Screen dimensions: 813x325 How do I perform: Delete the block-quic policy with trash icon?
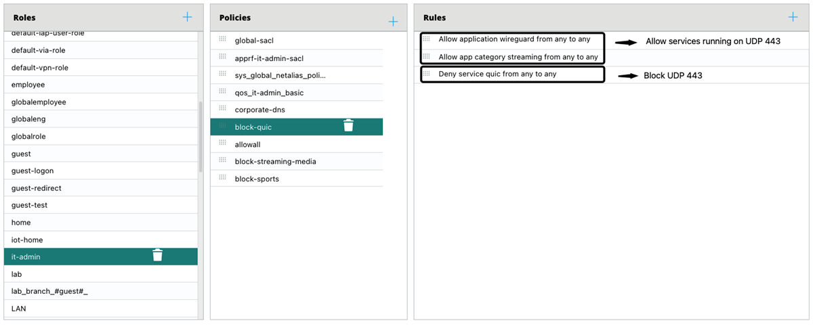(348, 125)
